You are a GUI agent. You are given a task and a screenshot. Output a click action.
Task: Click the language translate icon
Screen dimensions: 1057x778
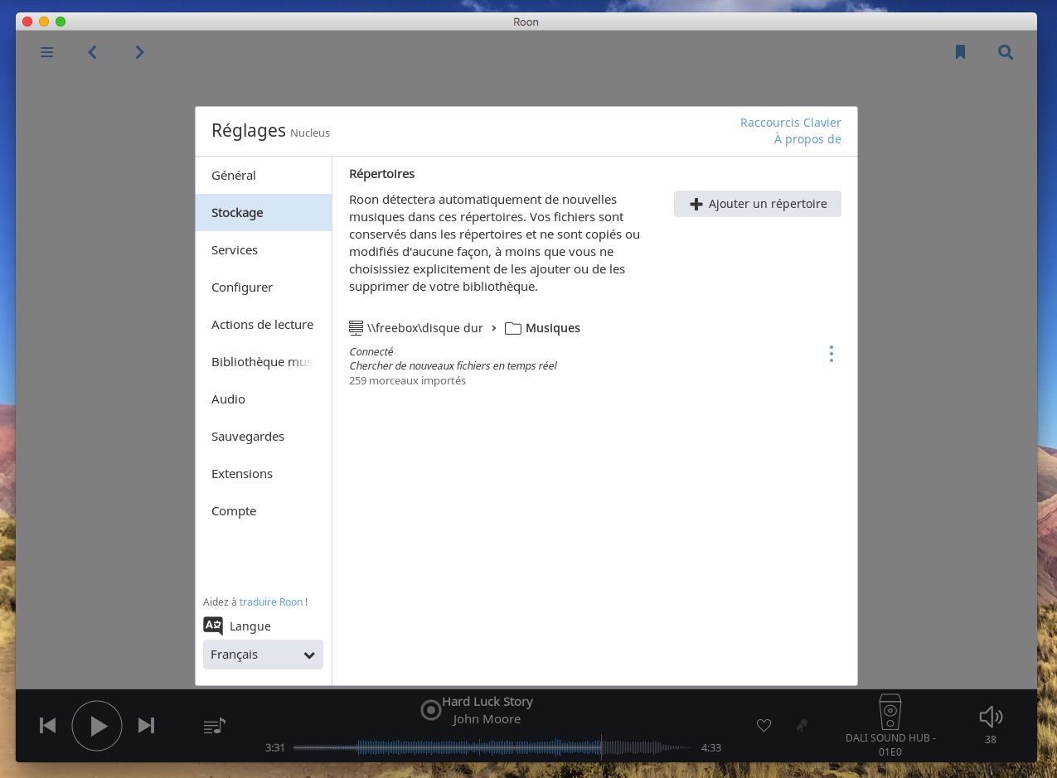click(213, 626)
